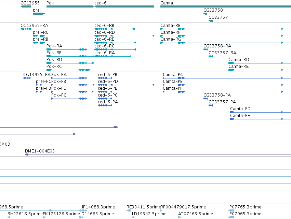291x219 pixels.
Task: Click protein prel-PC label
Action: (43, 82)
